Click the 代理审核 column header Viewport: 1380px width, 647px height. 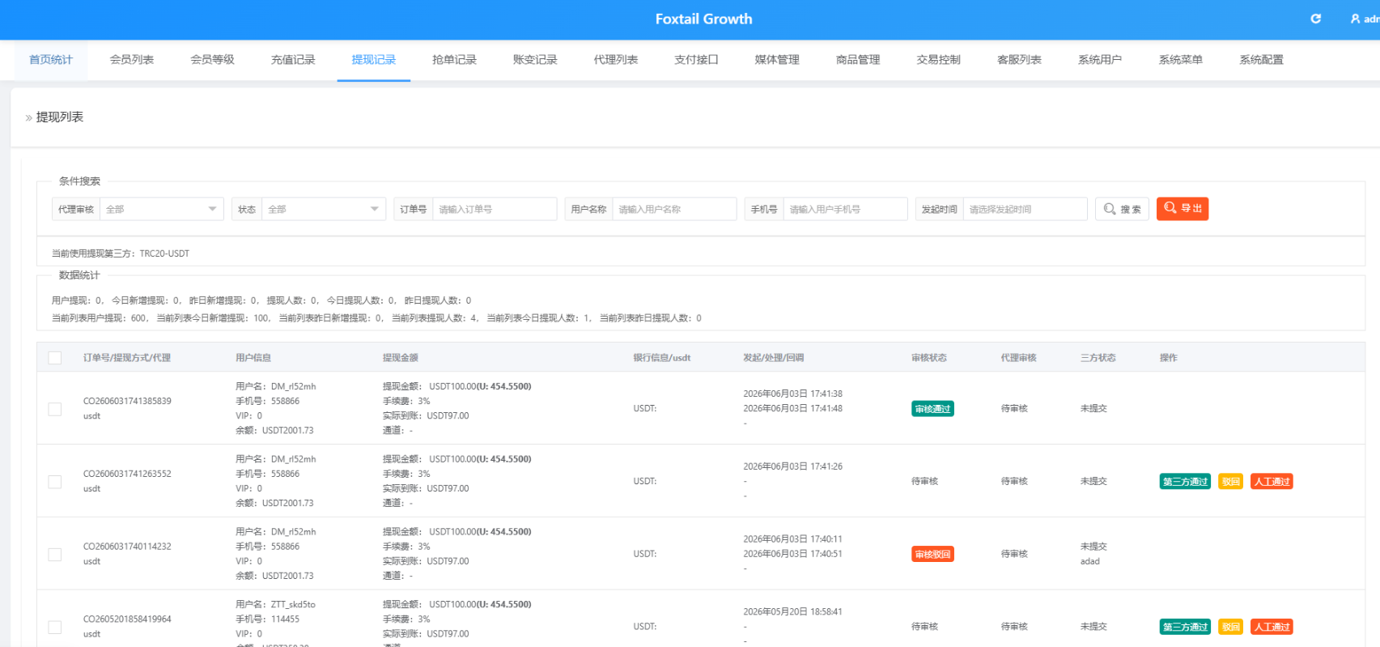pos(1019,358)
